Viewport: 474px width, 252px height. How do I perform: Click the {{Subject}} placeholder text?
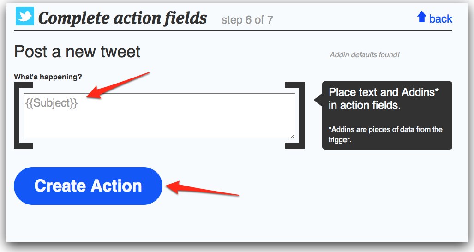51,103
